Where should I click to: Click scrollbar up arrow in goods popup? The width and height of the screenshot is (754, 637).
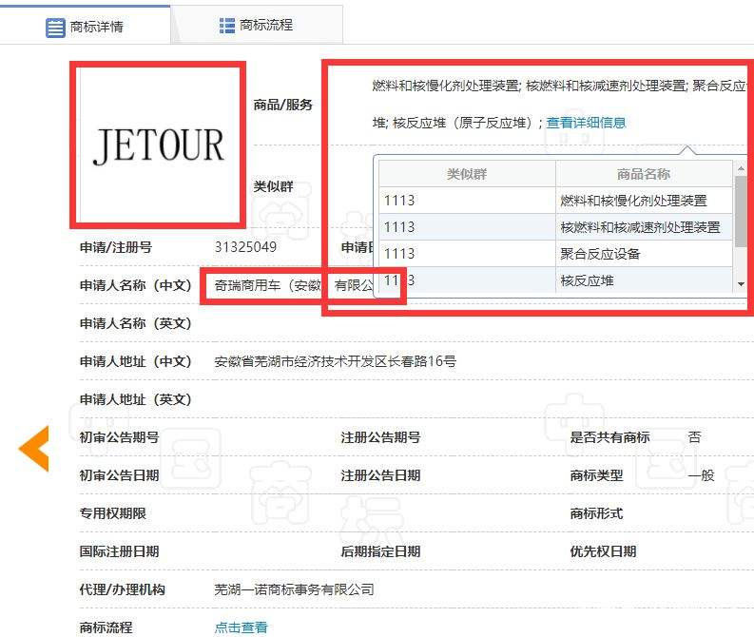(x=741, y=167)
